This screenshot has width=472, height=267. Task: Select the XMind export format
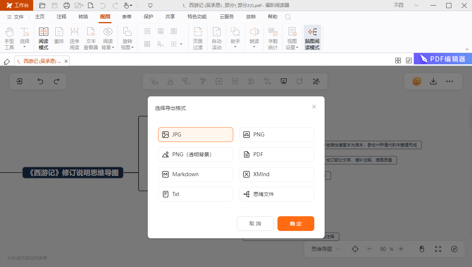[276, 174]
